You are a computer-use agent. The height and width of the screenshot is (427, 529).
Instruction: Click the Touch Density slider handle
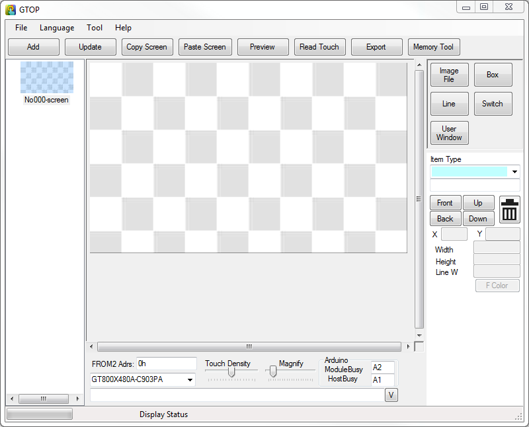231,372
